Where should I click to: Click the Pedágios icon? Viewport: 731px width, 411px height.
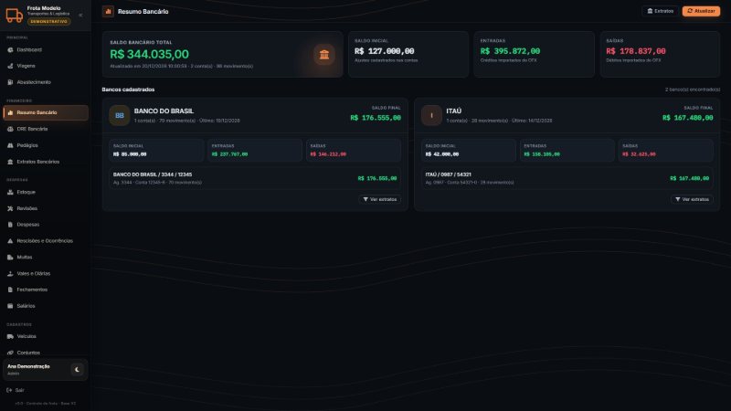point(10,145)
